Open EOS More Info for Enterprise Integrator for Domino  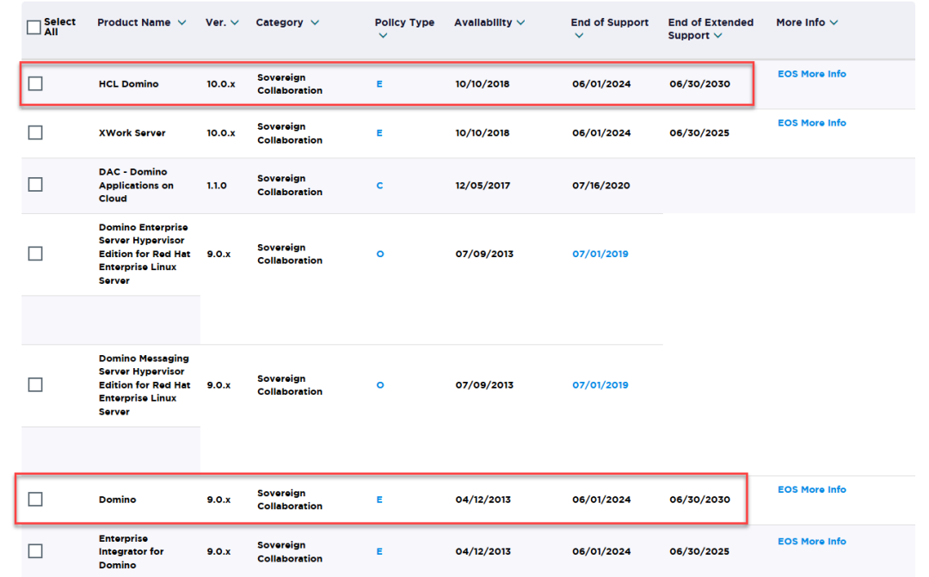tap(812, 542)
